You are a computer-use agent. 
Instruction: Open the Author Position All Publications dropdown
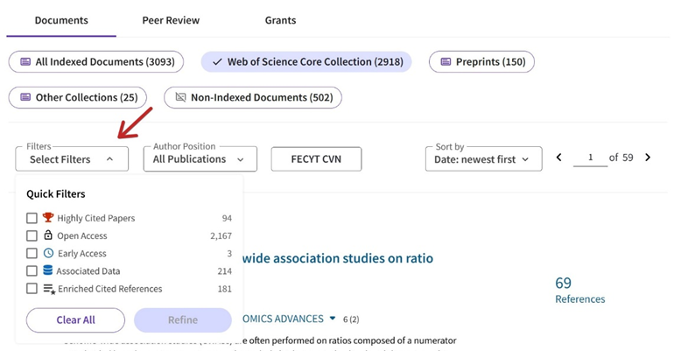tap(200, 159)
